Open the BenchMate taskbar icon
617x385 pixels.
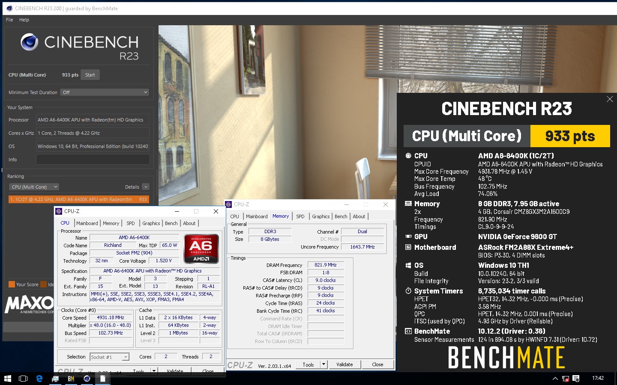pos(71,379)
